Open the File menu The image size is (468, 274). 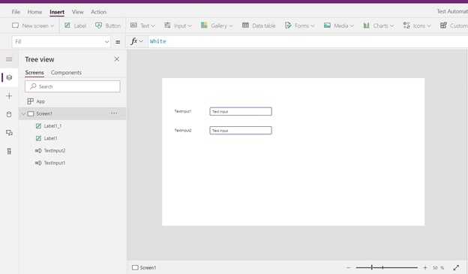(x=16, y=12)
